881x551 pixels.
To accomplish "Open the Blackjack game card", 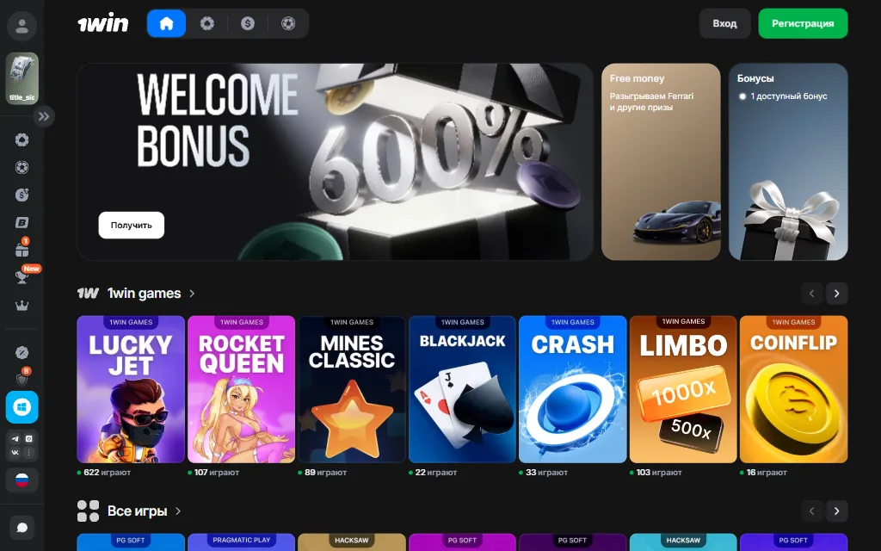I will pos(462,389).
